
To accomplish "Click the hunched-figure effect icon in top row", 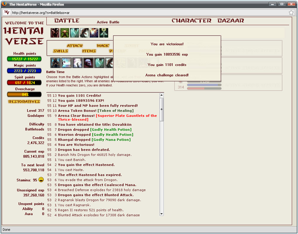I will coord(84,33).
